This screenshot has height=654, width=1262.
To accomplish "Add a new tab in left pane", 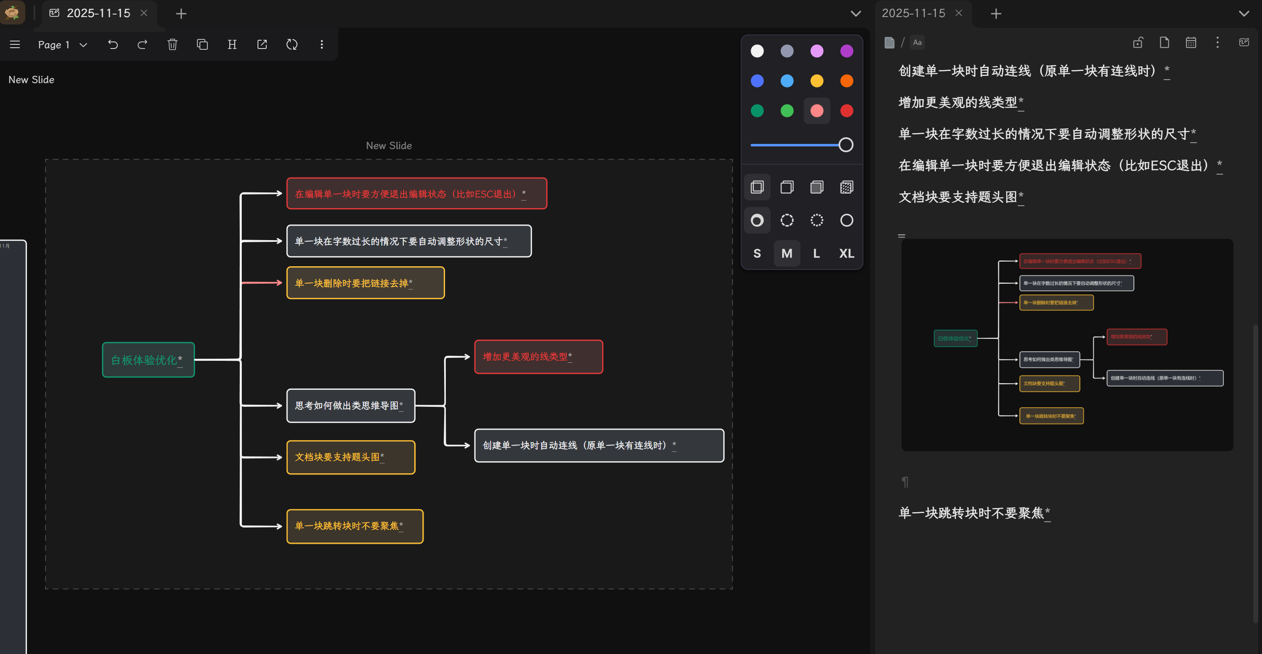I will (181, 14).
